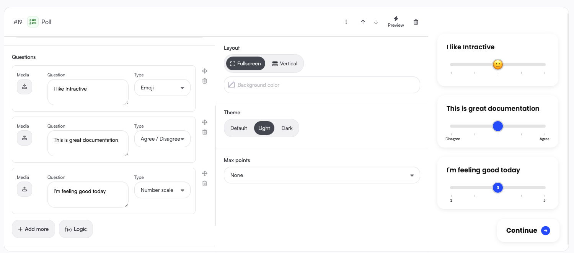Image resolution: width=574 pixels, height=253 pixels.
Task: Click the three-dot more options icon
Action: 346,22
